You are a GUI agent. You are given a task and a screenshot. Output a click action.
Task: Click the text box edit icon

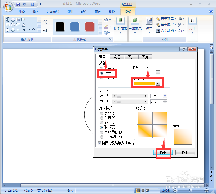coord(45,31)
